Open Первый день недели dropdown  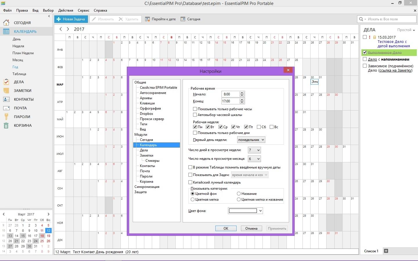pos(251,140)
